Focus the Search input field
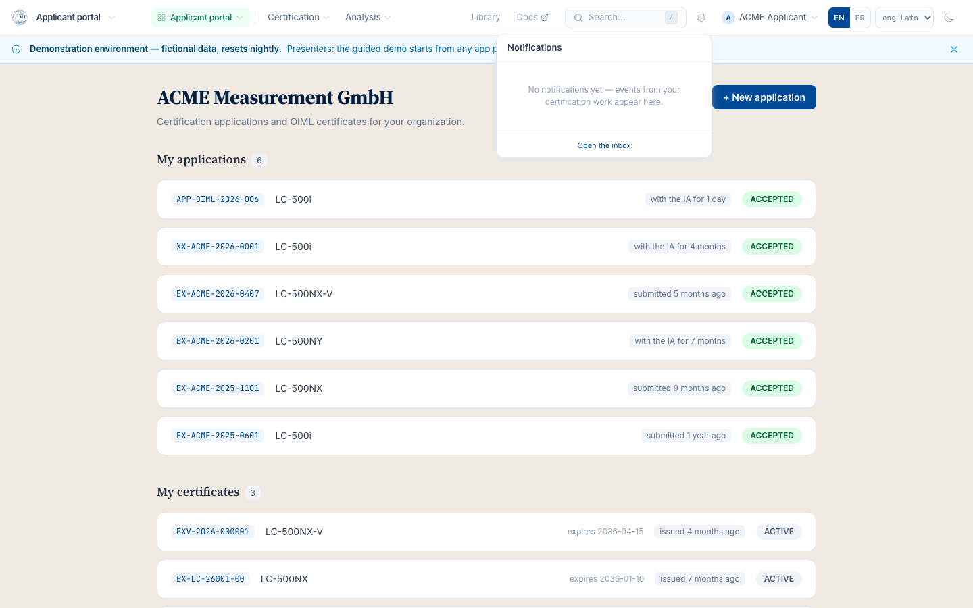973x608 pixels. (x=626, y=18)
